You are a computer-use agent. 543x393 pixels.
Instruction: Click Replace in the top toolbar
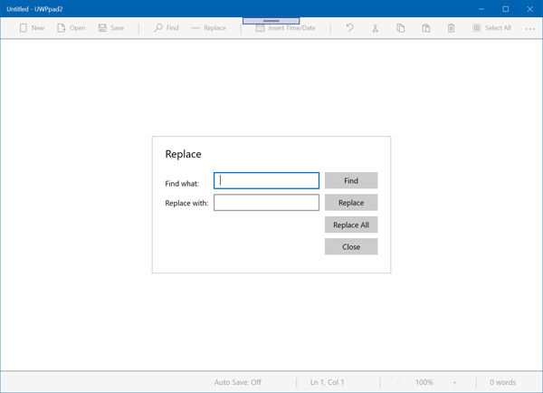(208, 28)
